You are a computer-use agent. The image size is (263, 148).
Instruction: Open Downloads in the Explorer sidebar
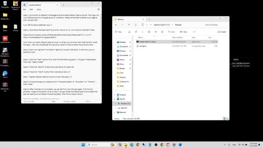tap(123, 46)
